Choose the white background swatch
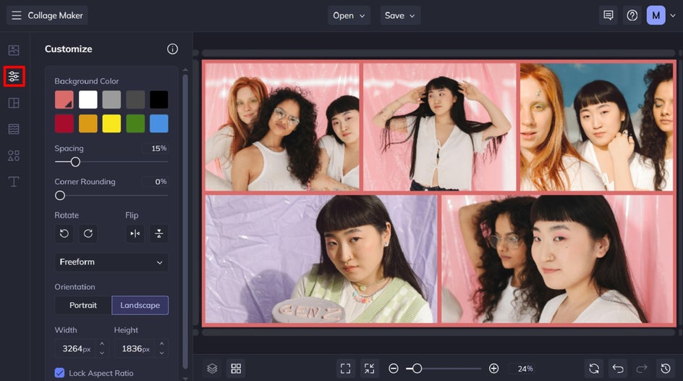 click(88, 99)
